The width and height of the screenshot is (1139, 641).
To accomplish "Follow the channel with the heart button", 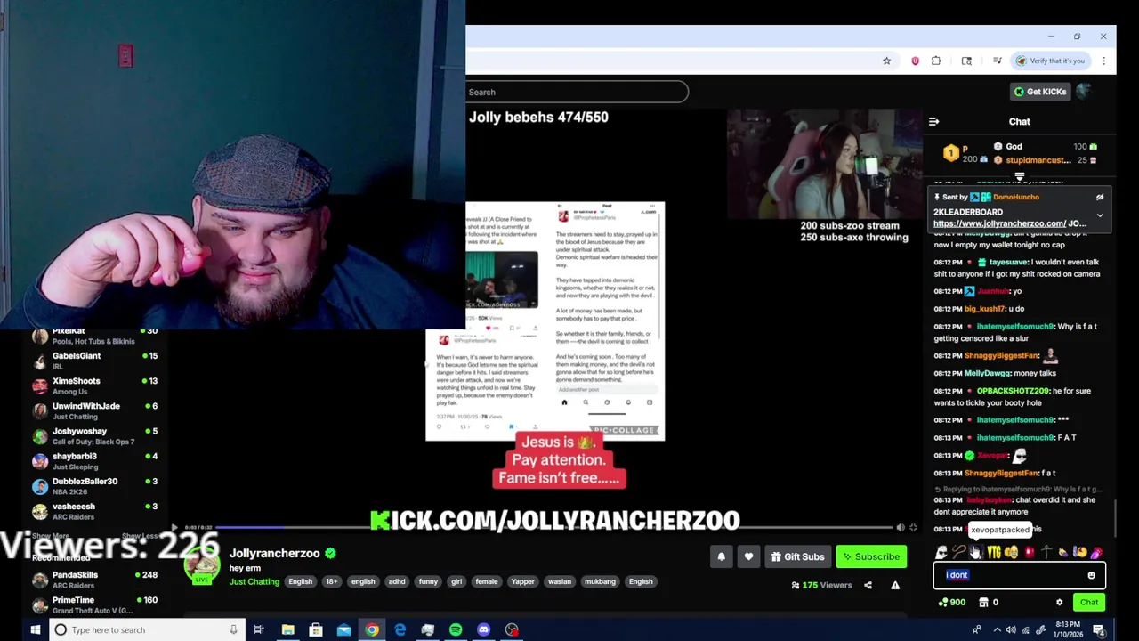I will (748, 556).
